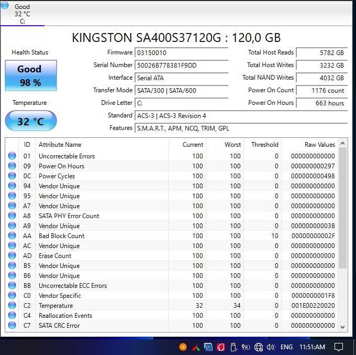Click the Raw Values column header
The width and height of the screenshot is (356, 355).
(310, 145)
